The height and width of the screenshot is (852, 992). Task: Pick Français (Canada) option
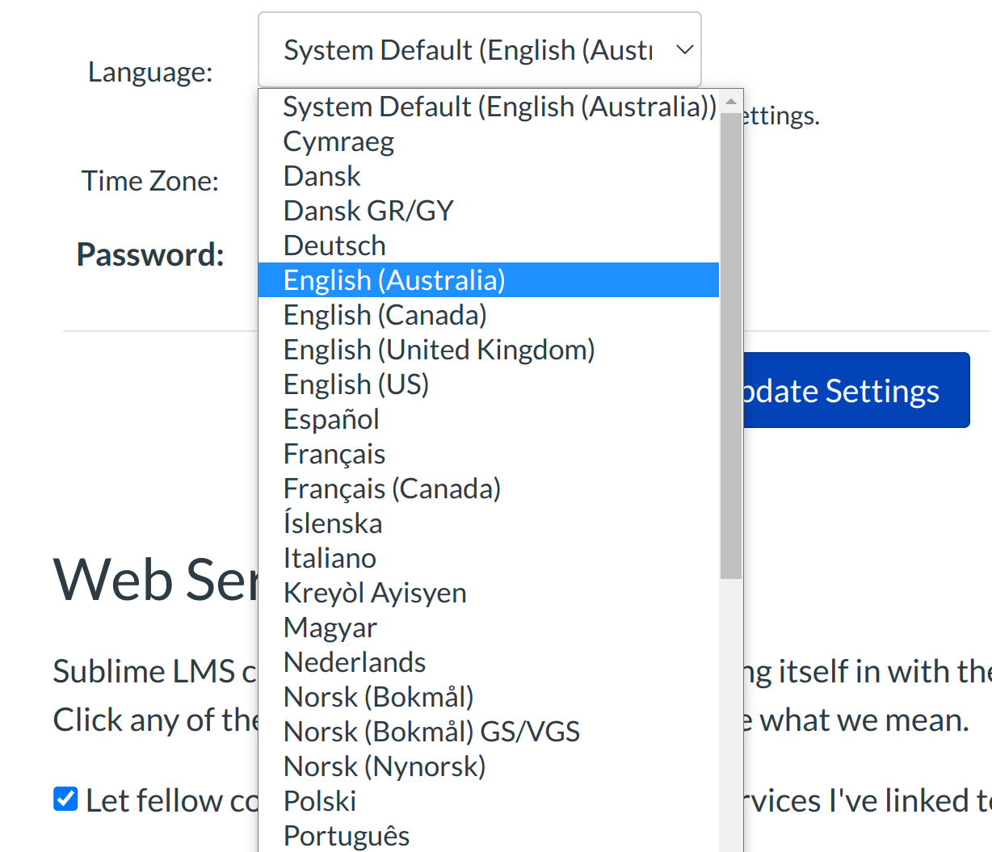coord(392,489)
